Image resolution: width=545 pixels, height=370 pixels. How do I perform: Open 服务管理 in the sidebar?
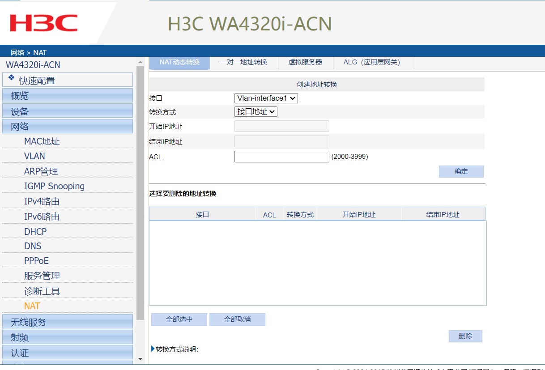coord(42,276)
